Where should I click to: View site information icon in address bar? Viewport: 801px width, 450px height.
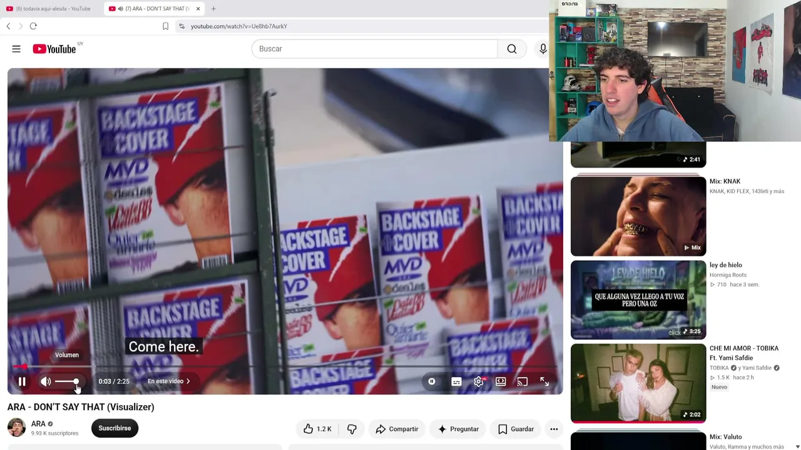pyautogui.click(x=181, y=26)
